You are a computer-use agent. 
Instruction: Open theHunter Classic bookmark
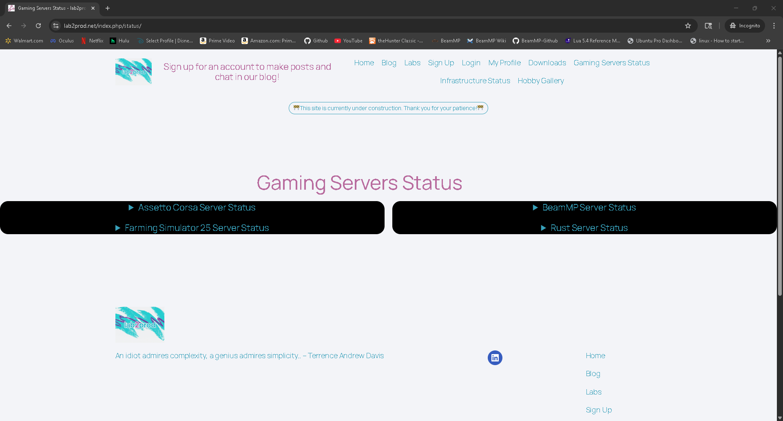396,41
